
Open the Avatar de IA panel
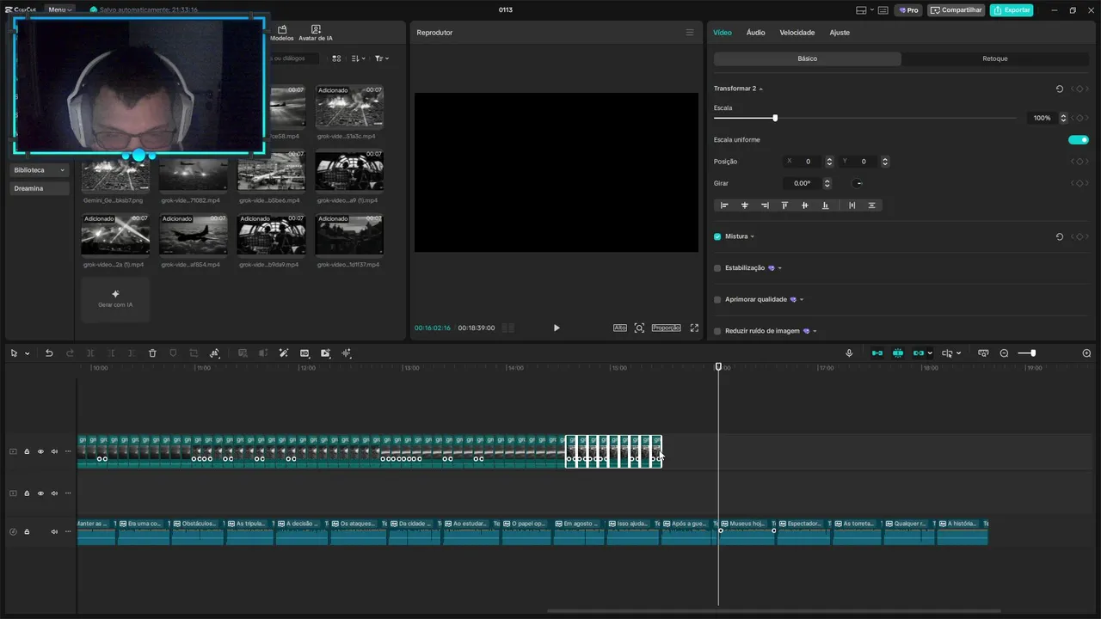pos(316,34)
